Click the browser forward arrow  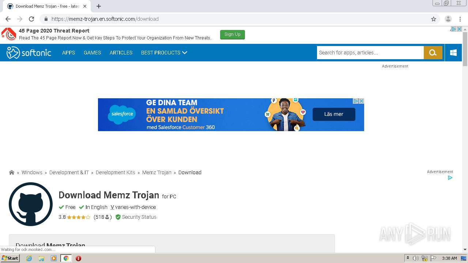(20, 19)
